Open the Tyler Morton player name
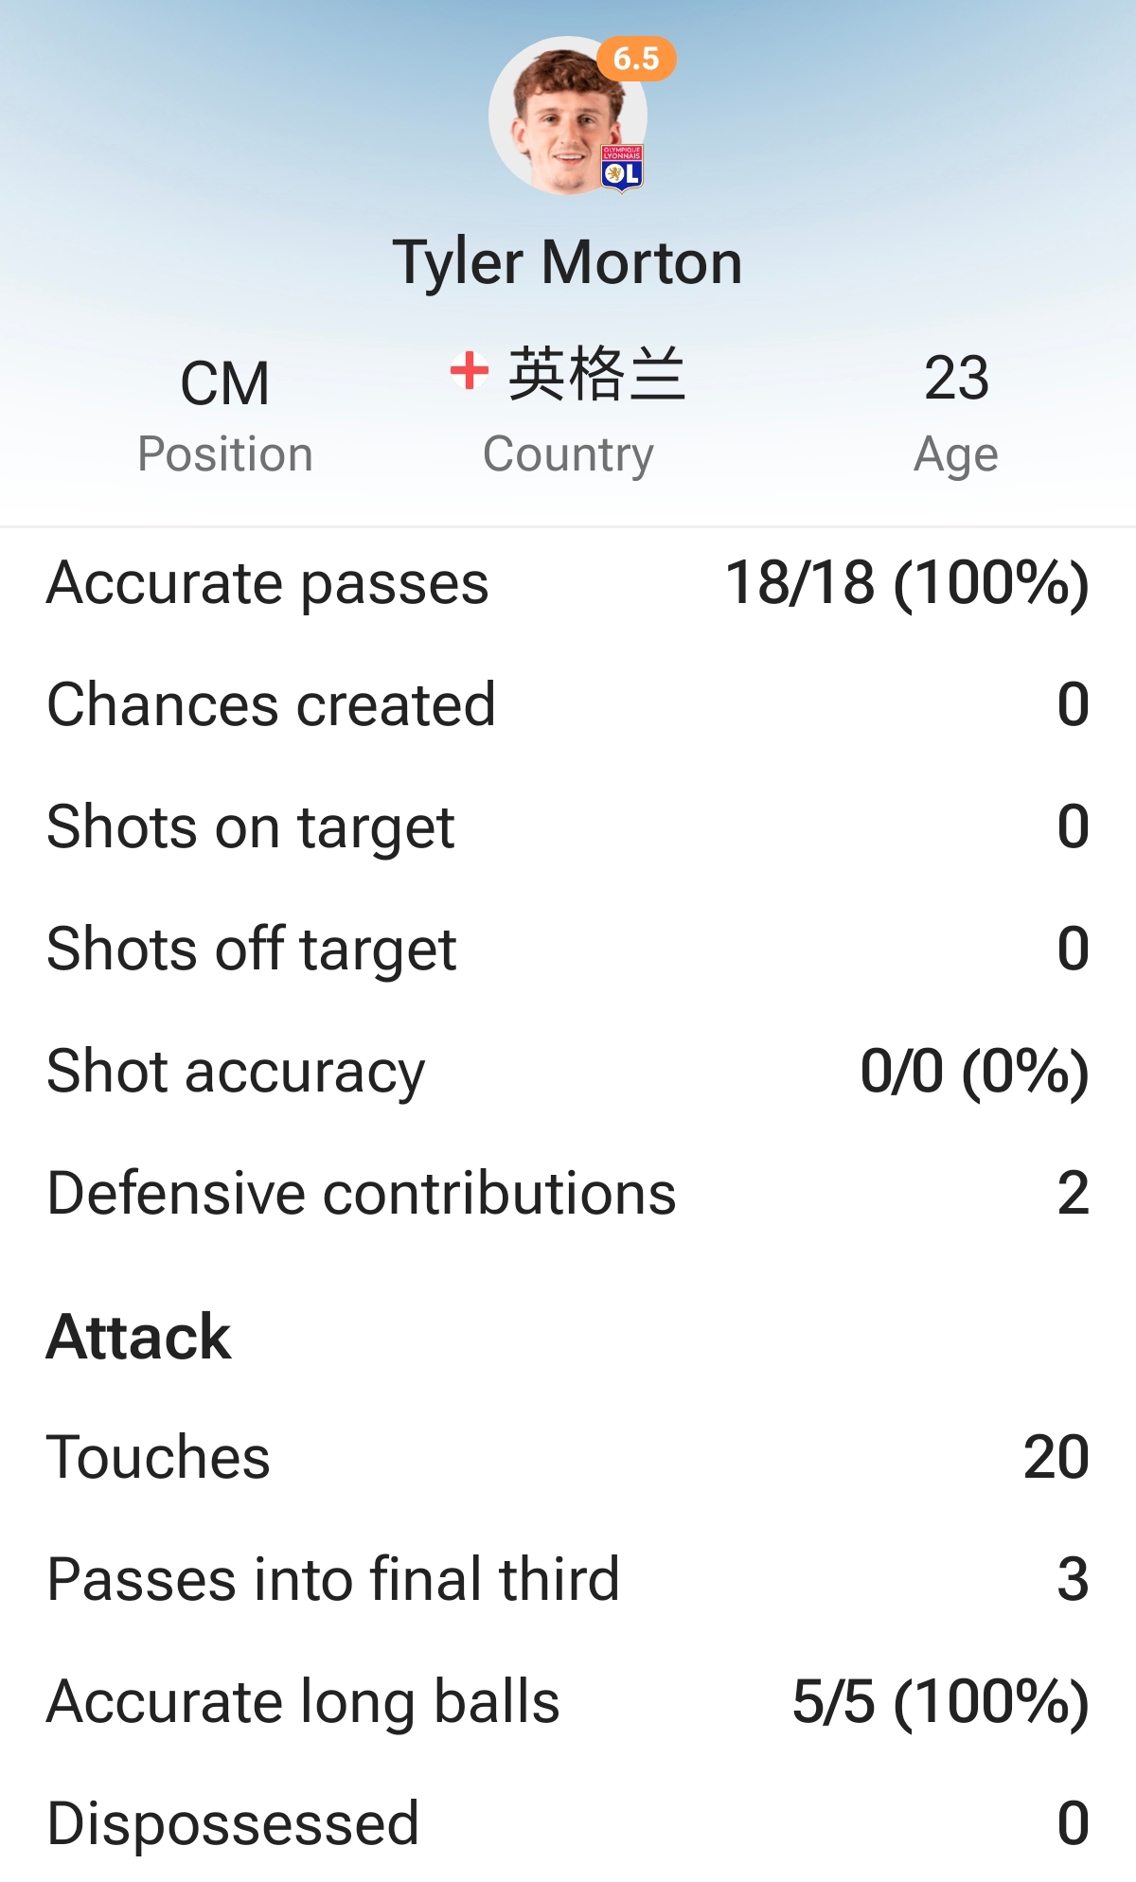This screenshot has height=1882, width=1136. pos(568,261)
